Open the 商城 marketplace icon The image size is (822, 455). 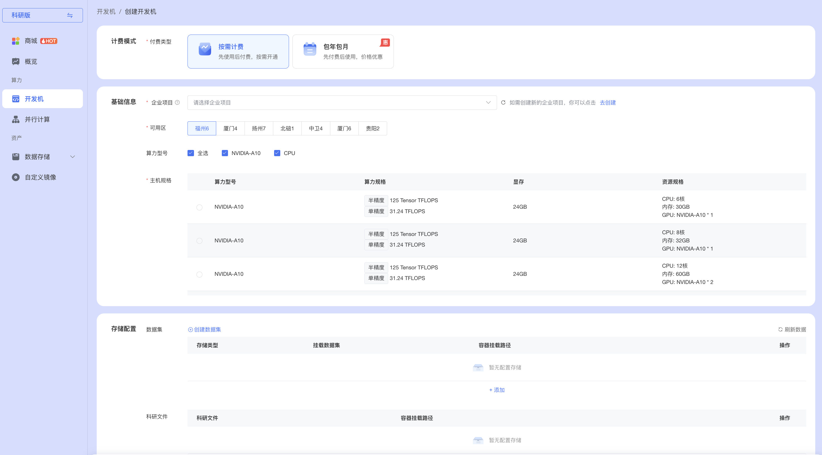16,41
